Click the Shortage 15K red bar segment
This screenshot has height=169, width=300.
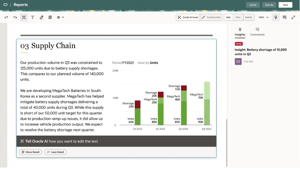tap(184, 88)
